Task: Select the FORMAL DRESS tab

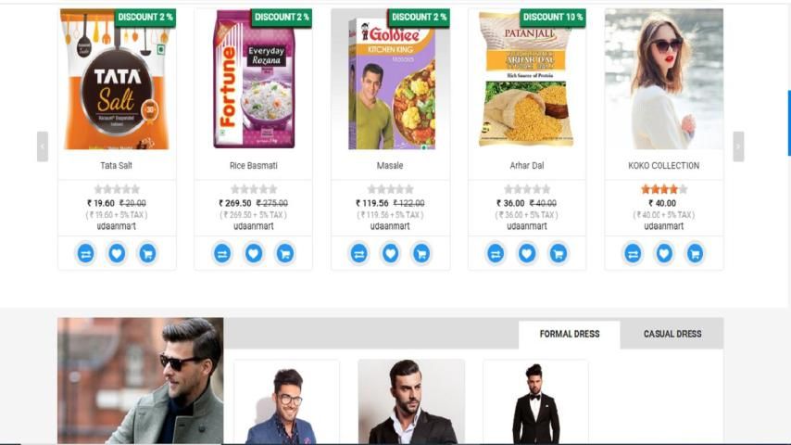Action: click(x=570, y=334)
